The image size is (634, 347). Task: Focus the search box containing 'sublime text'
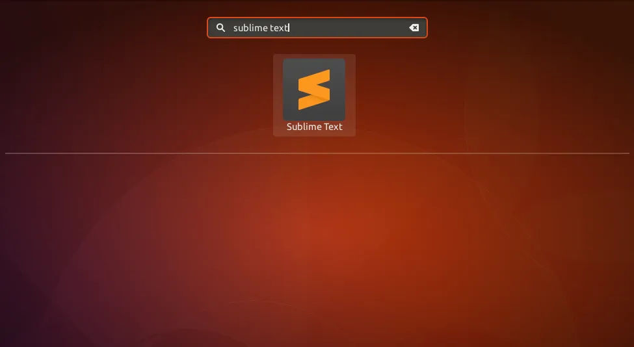click(x=317, y=28)
